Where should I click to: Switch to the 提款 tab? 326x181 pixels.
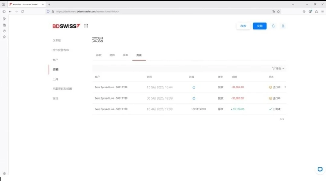(x=112, y=55)
